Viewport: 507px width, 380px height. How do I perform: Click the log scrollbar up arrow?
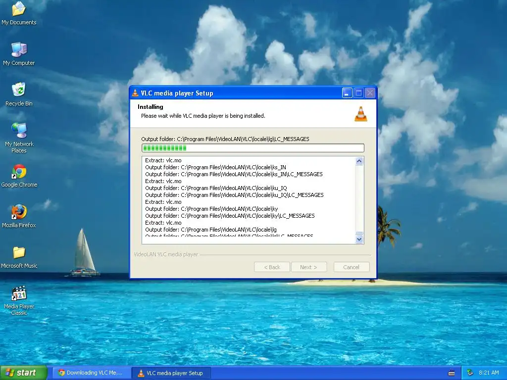pos(359,161)
